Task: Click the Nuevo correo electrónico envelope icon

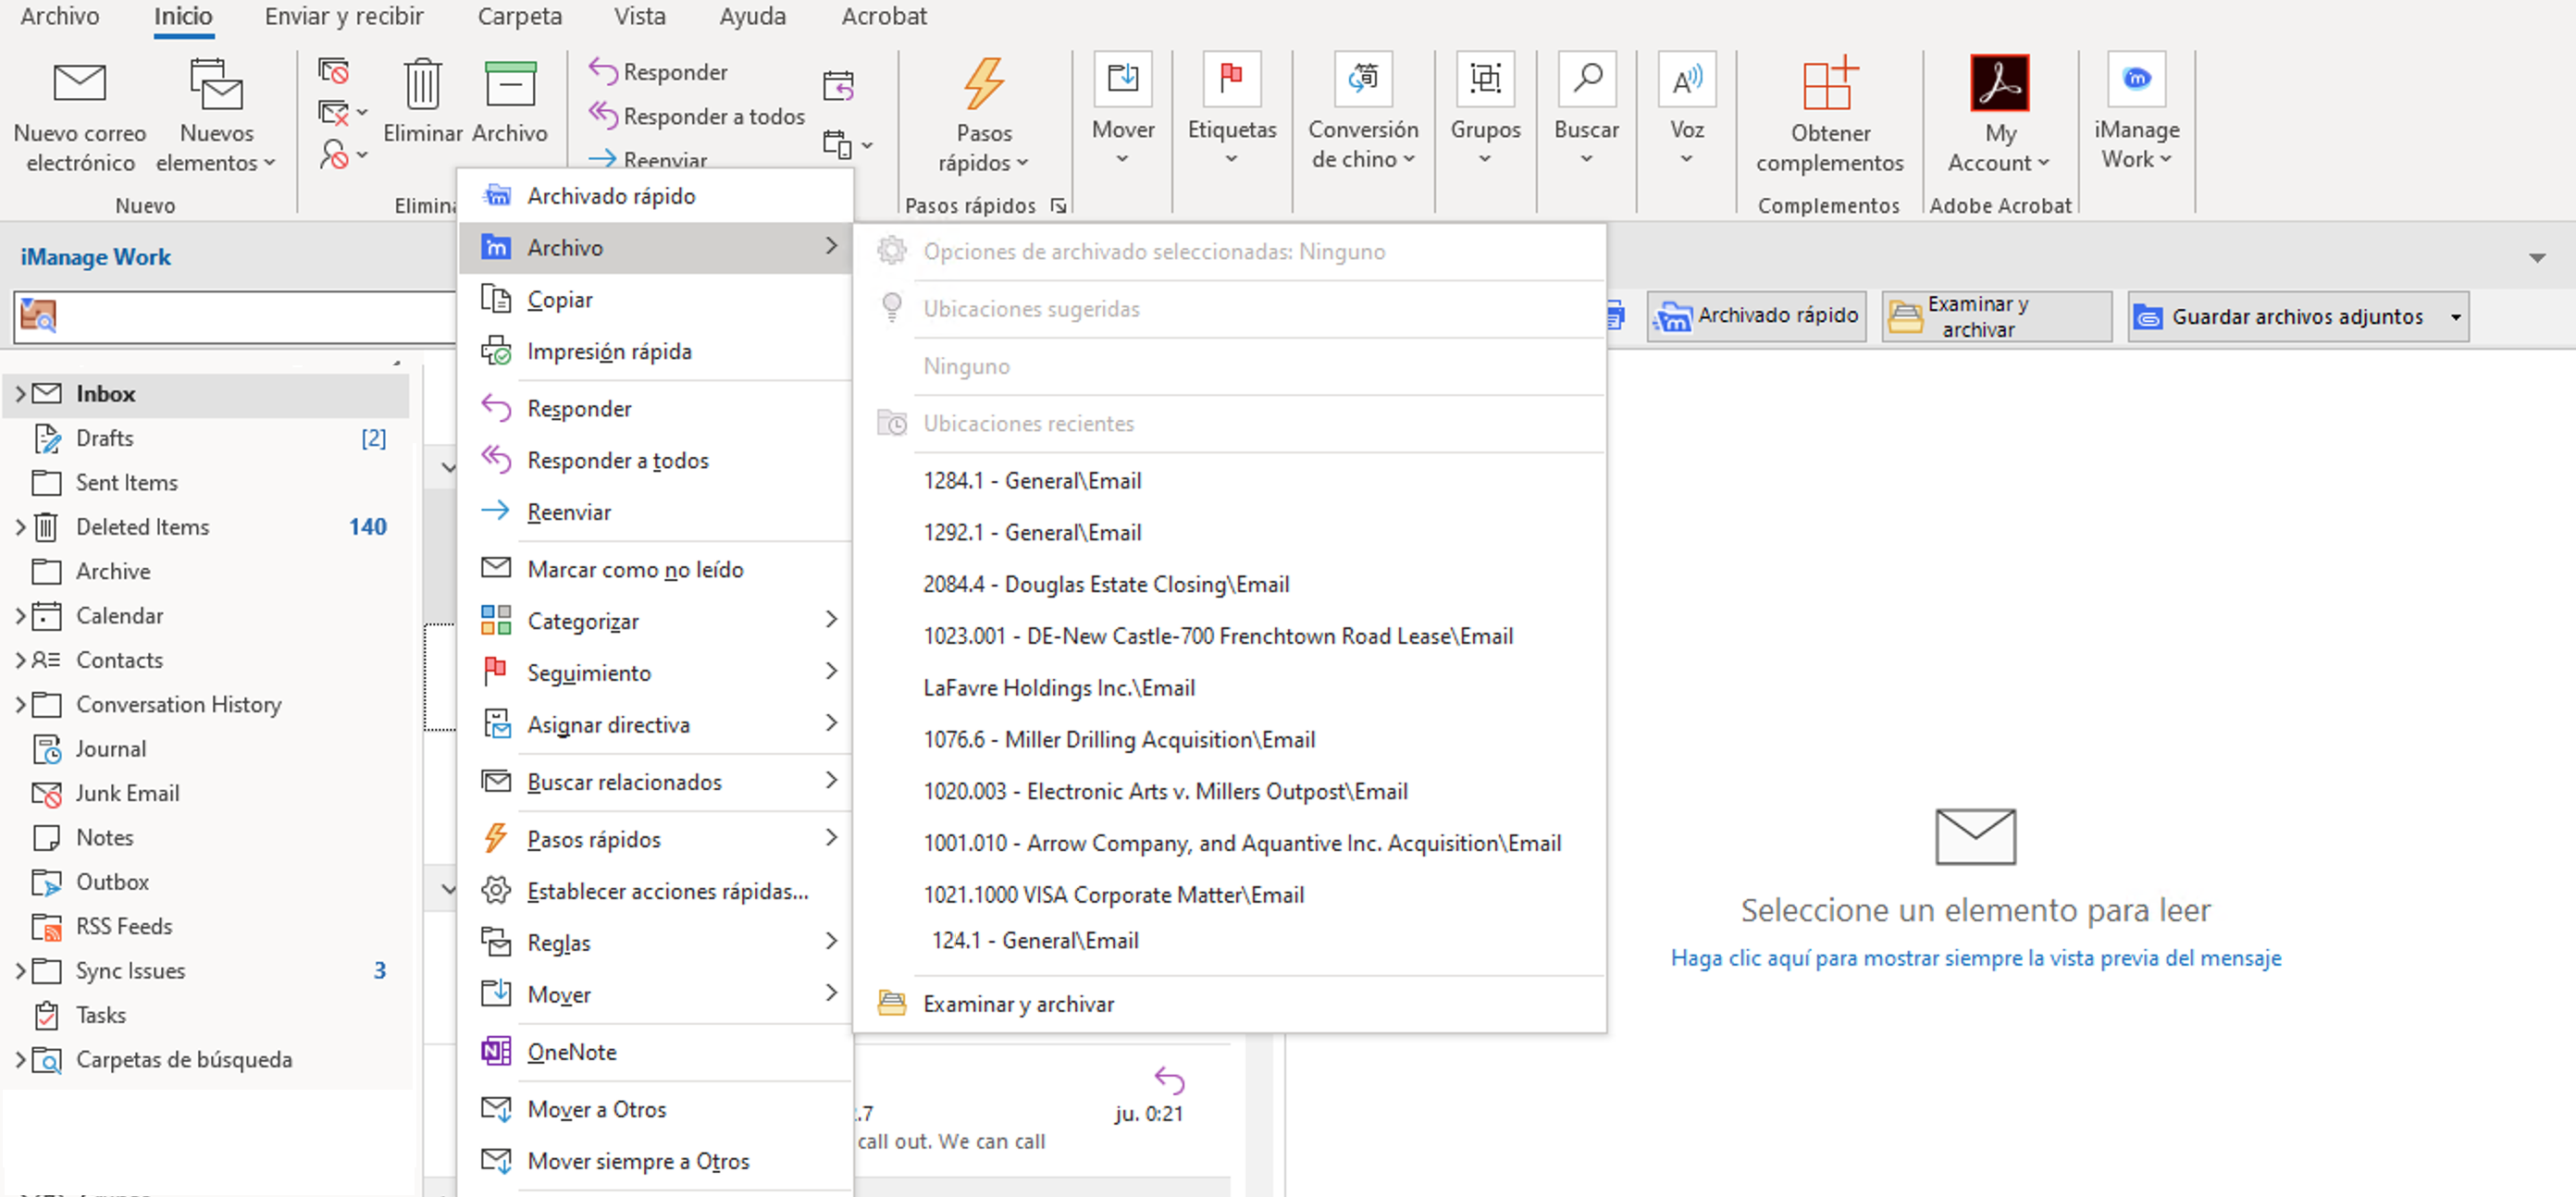Action: coord(79,83)
